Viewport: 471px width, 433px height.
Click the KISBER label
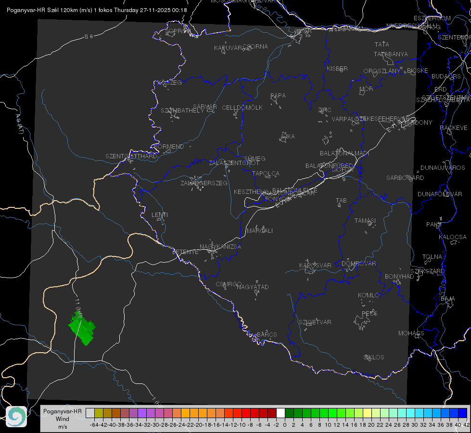[x=337, y=69]
